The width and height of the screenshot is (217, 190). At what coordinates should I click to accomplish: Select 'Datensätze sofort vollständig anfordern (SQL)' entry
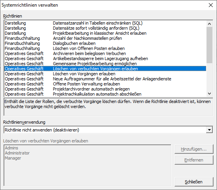(105, 28)
